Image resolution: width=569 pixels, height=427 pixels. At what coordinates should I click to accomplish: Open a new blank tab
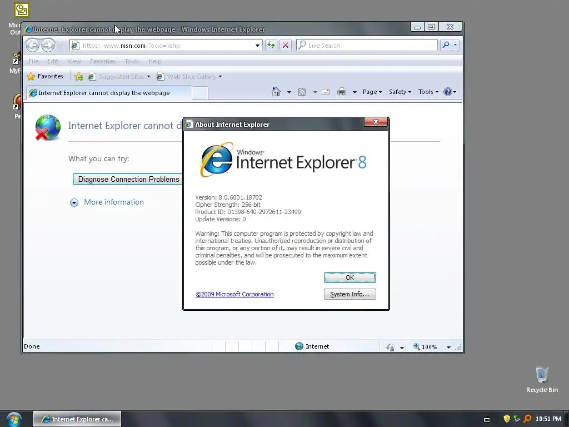pos(199,93)
